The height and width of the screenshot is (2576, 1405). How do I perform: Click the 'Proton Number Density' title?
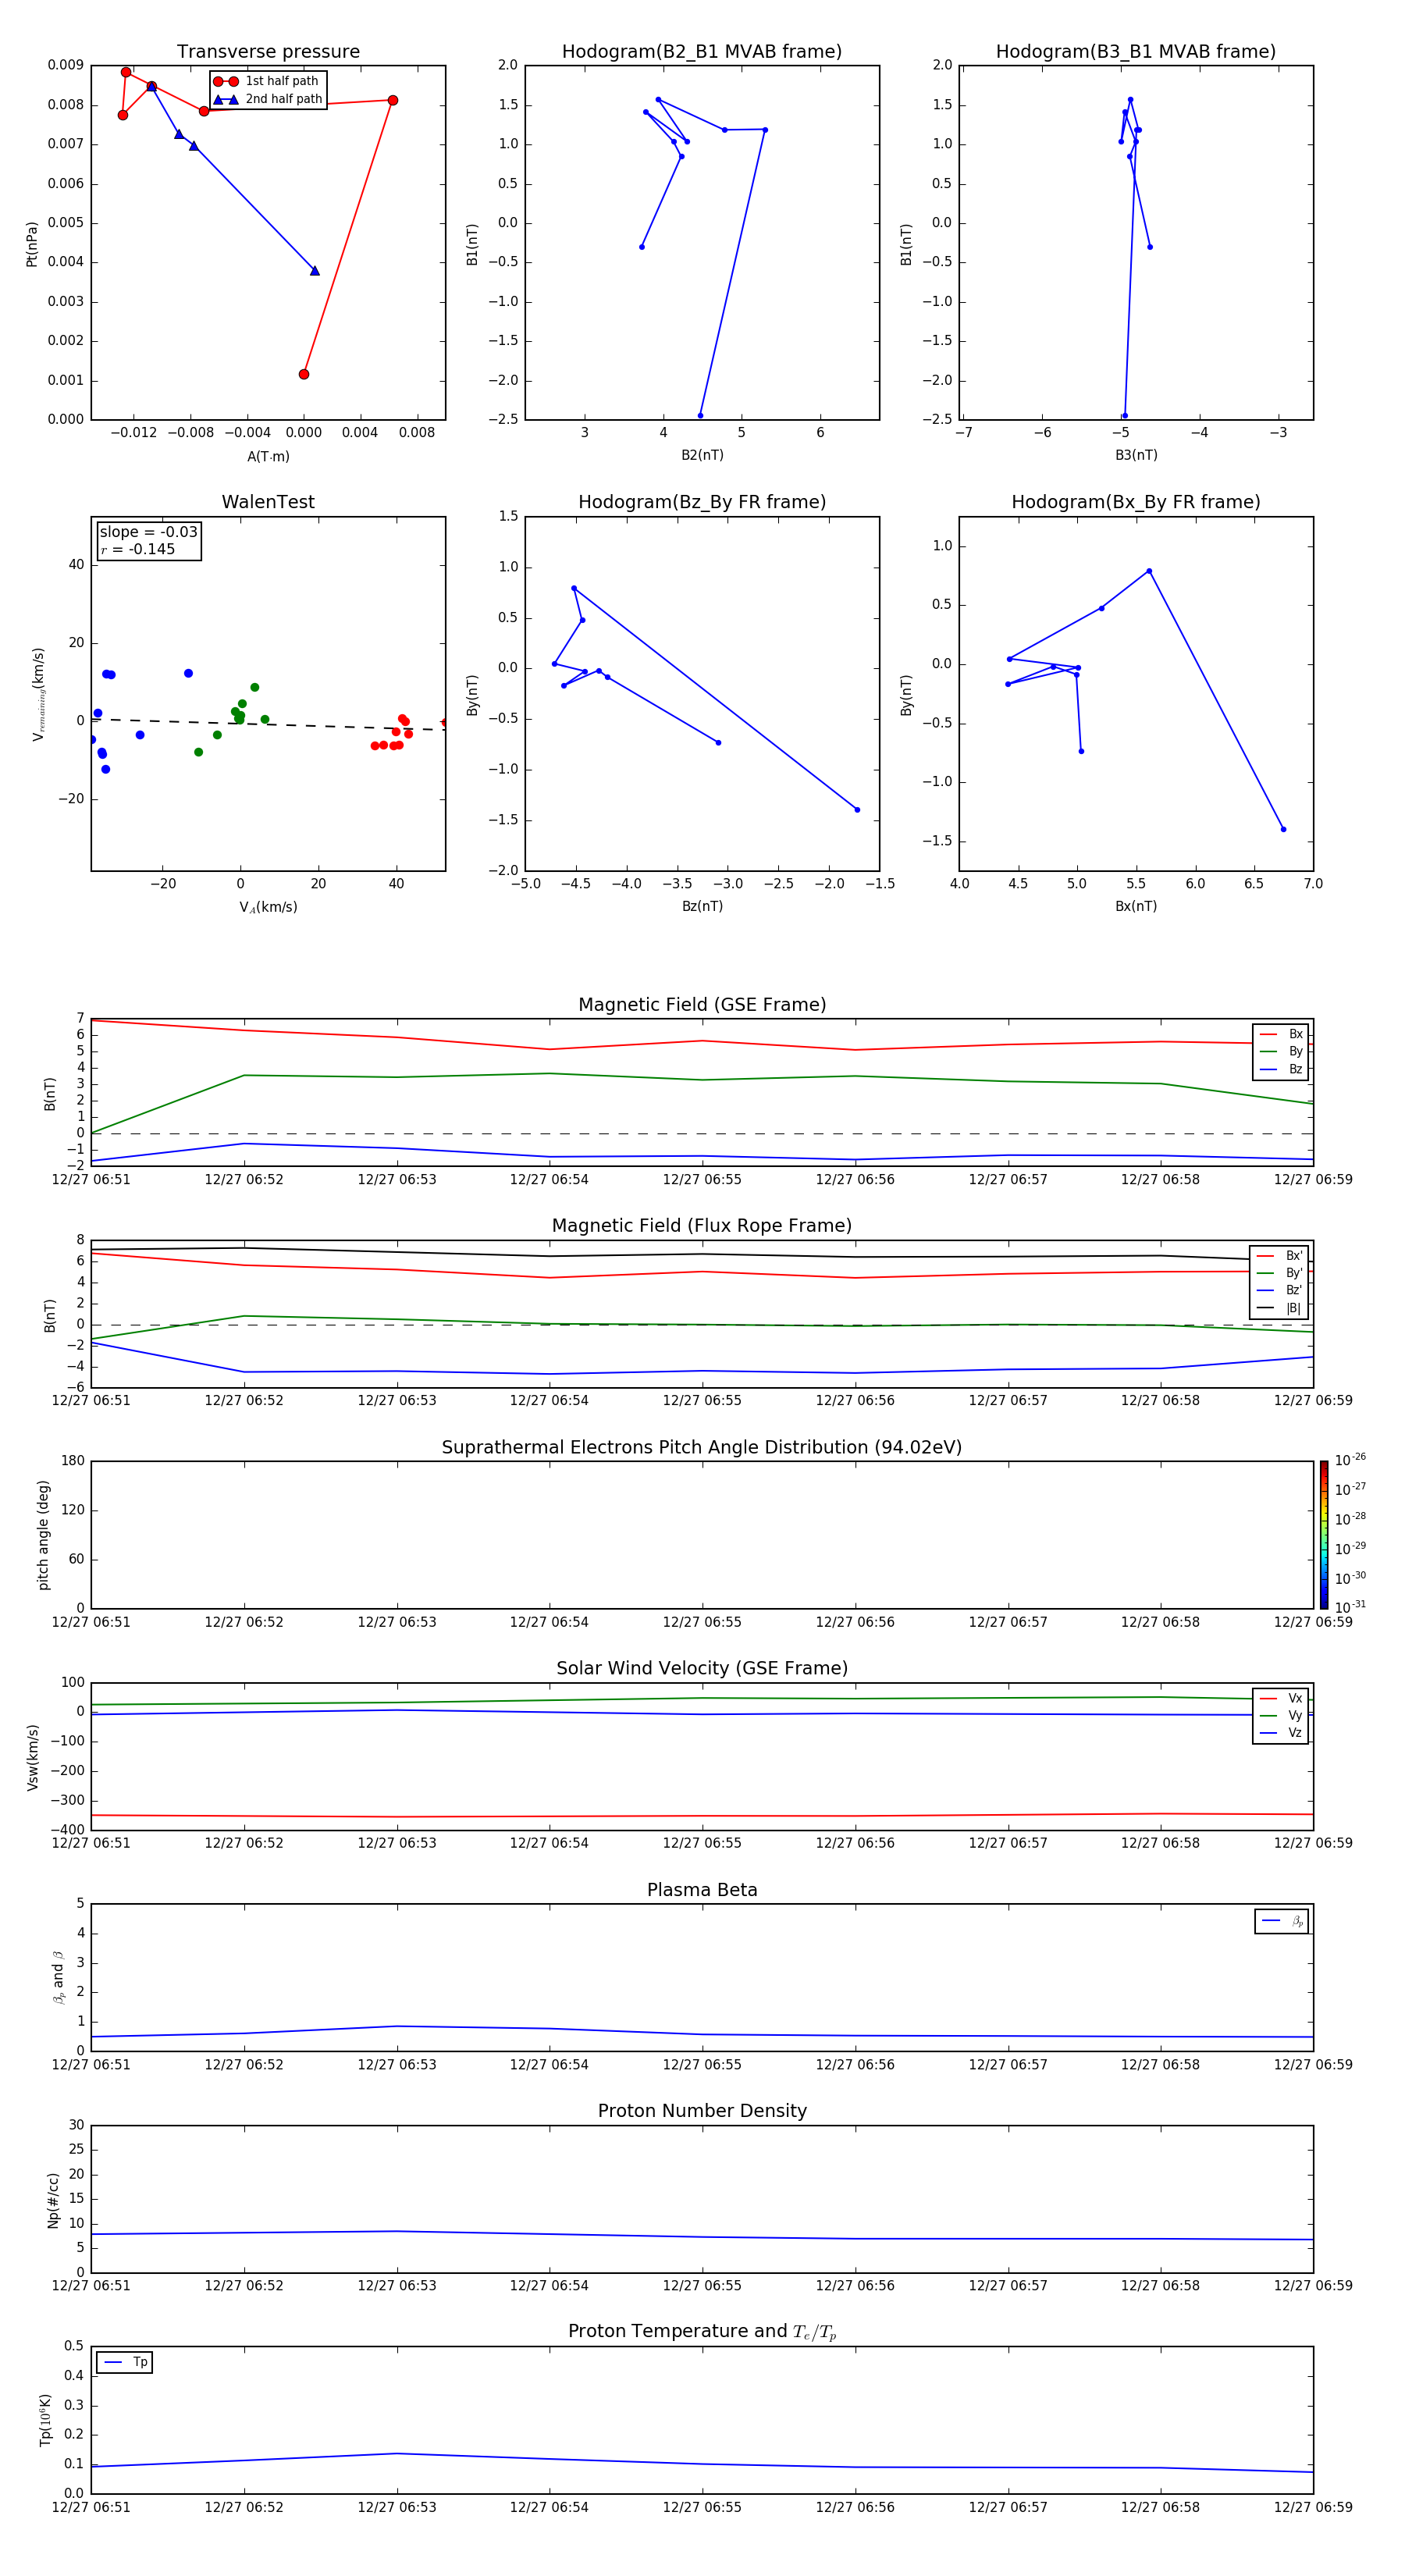click(702, 2111)
